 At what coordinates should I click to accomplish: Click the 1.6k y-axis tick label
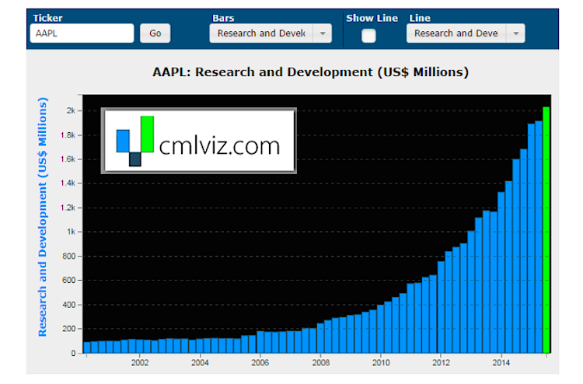click(x=68, y=159)
